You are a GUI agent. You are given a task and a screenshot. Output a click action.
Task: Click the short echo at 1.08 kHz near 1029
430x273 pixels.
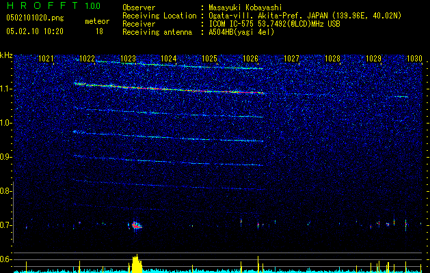point(401,97)
